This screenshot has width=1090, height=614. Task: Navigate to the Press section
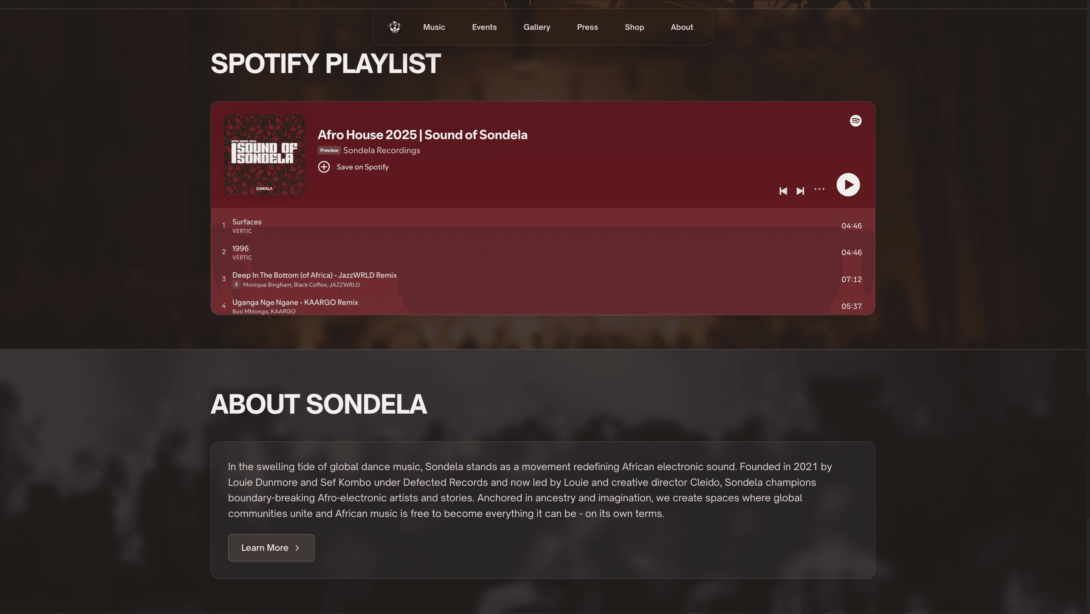click(587, 27)
